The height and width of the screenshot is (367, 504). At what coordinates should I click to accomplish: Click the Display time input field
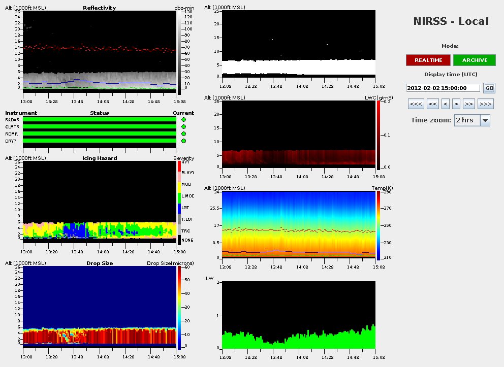[443, 88]
